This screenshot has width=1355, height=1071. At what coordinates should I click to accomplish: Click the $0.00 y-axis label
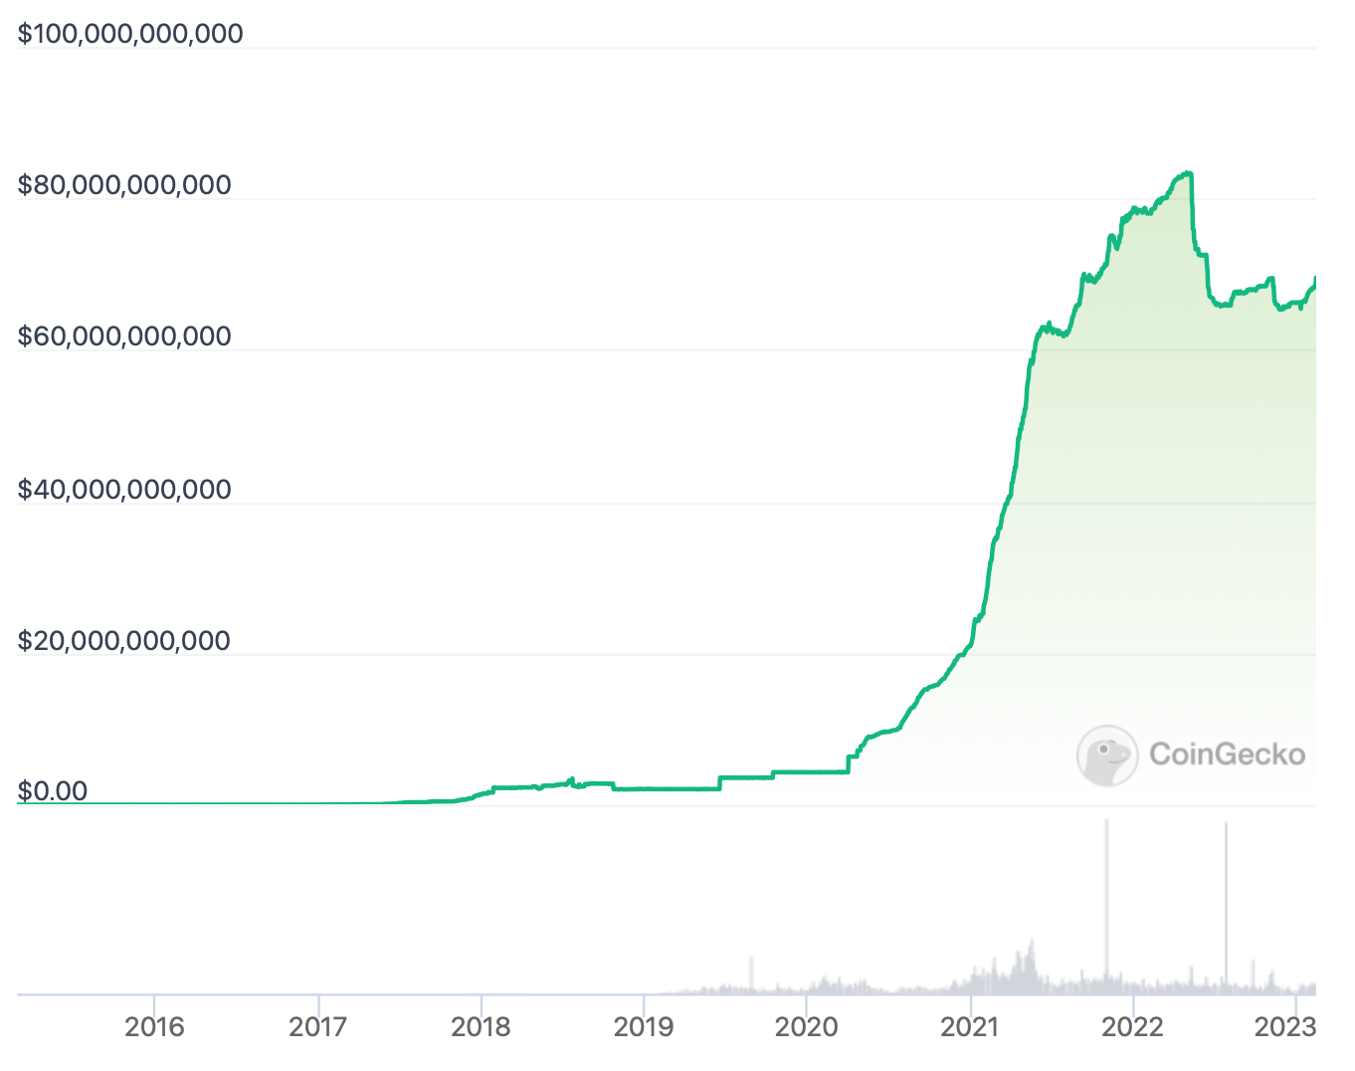[53, 791]
